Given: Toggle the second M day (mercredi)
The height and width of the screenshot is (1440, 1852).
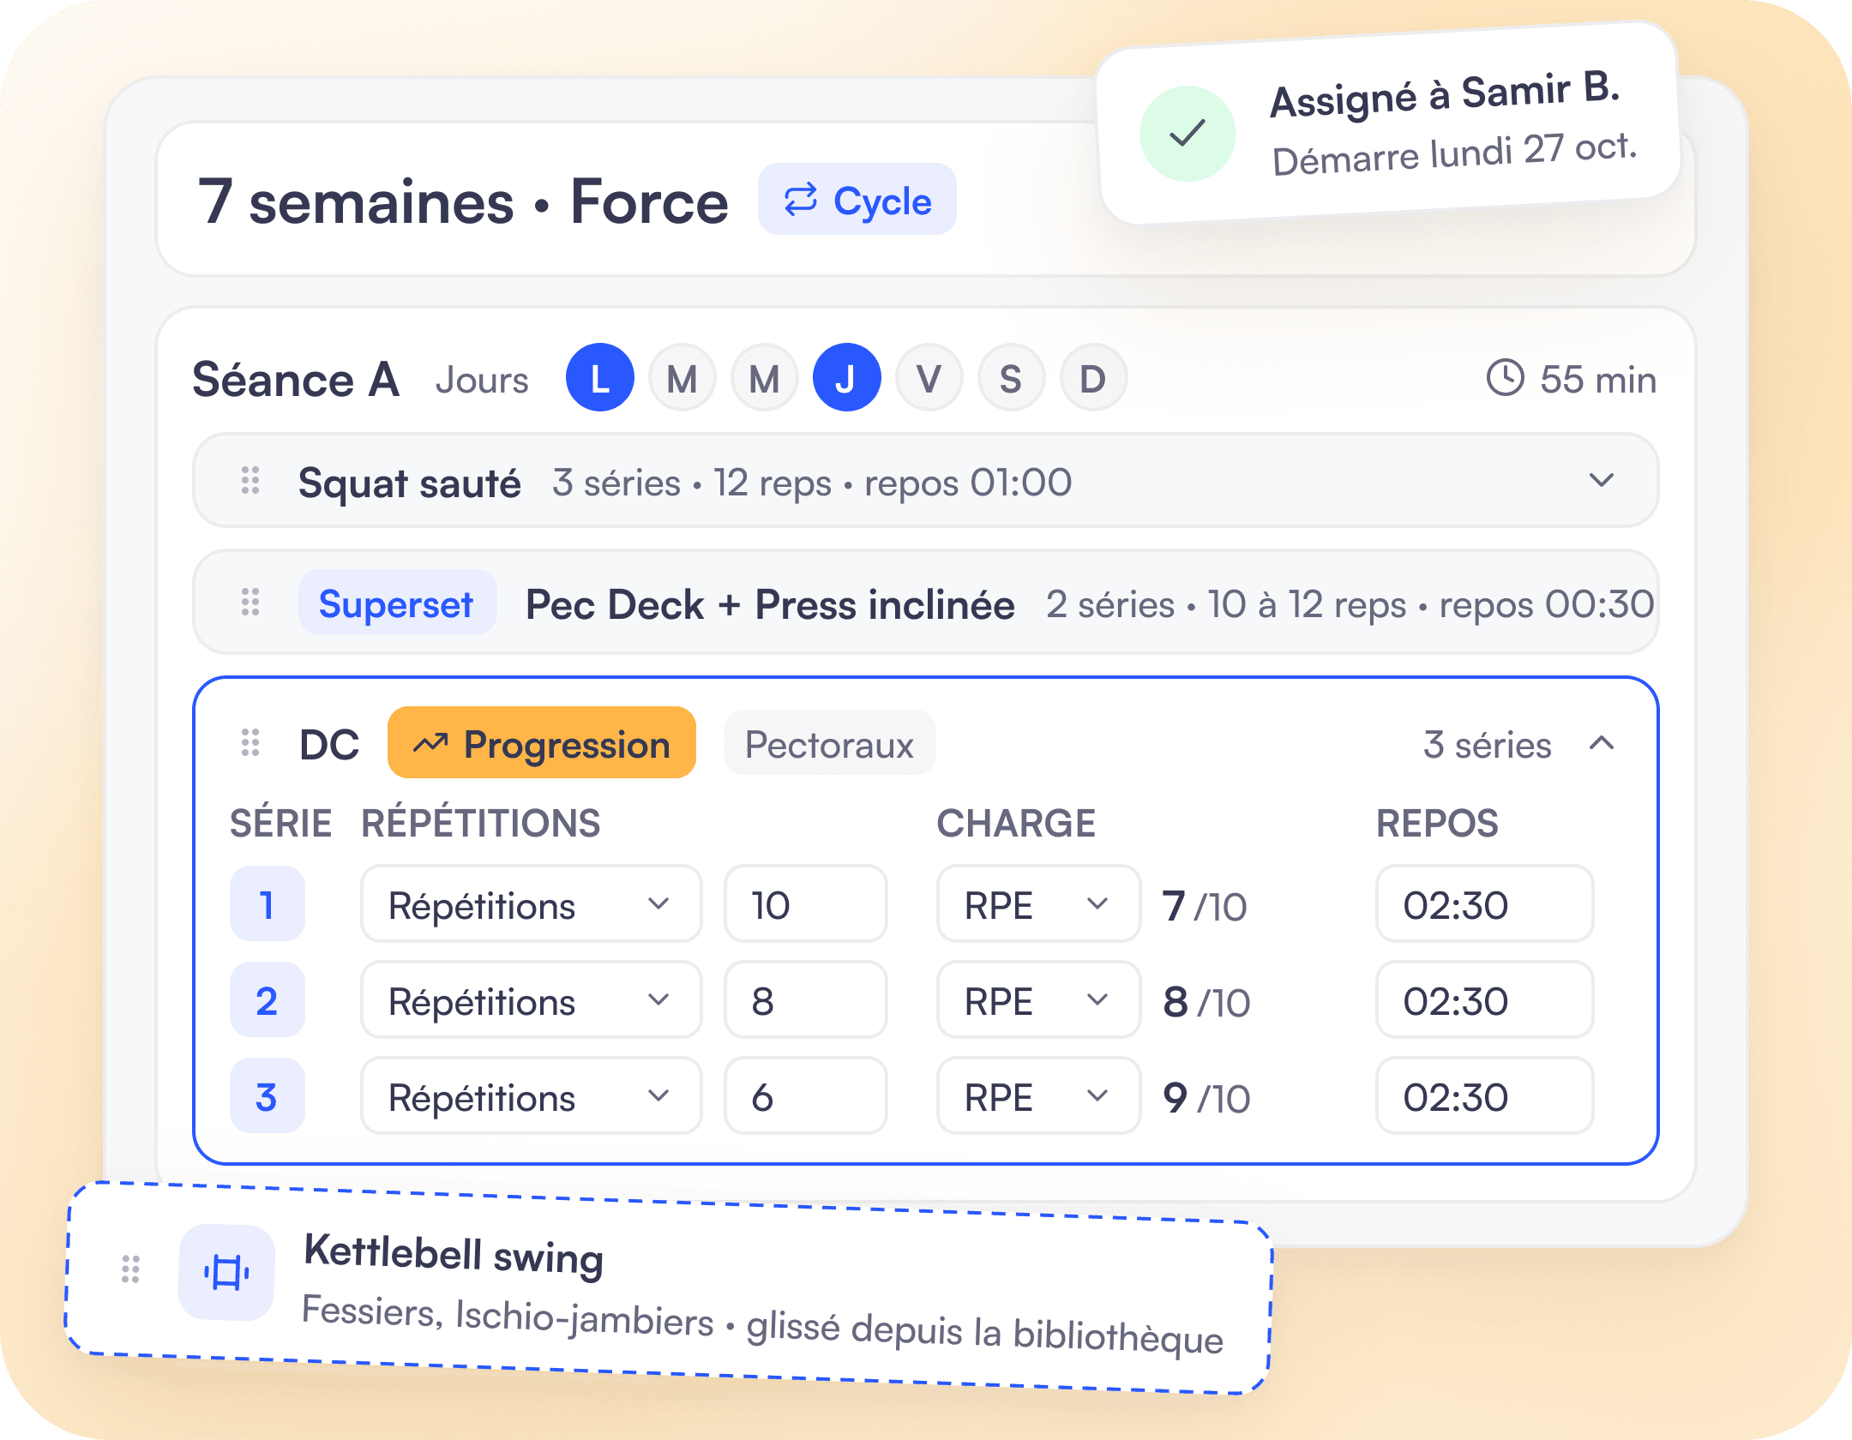Looking at the screenshot, I should coord(765,378).
